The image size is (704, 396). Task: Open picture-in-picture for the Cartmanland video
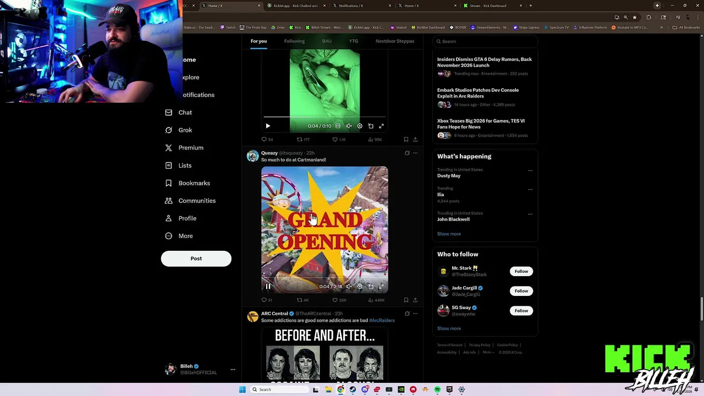point(371,287)
